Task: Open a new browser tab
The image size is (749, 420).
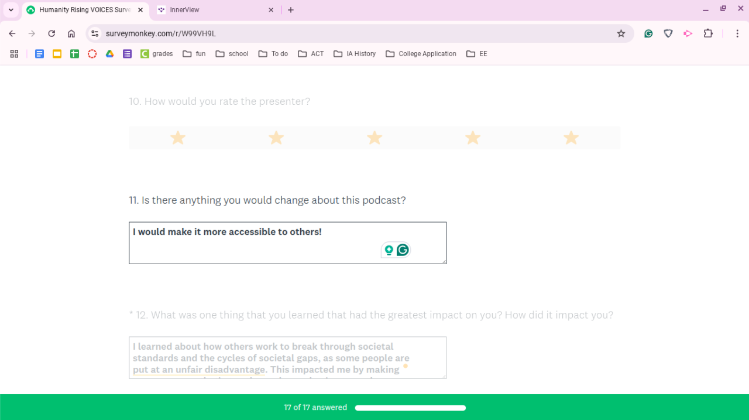Action: (x=291, y=10)
